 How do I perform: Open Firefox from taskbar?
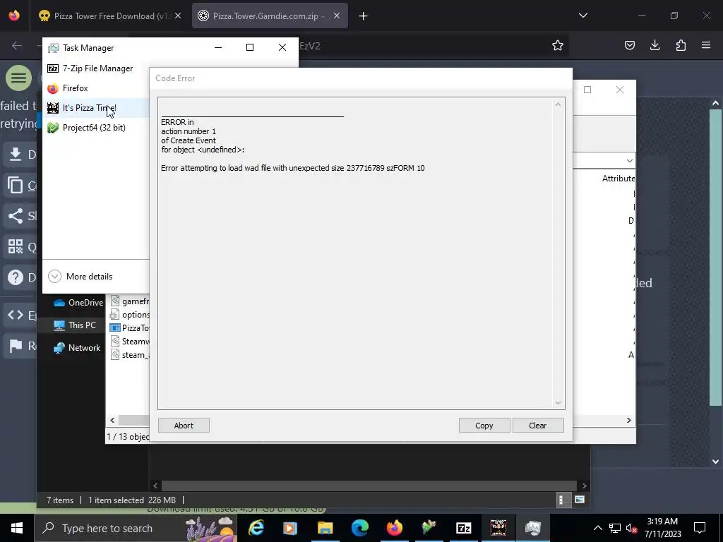coord(394,528)
